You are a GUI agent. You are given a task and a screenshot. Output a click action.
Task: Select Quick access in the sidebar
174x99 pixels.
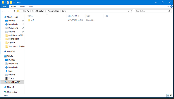coord(12,17)
